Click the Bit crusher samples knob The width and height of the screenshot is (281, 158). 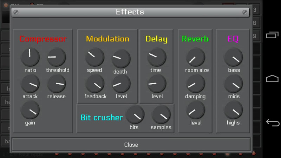click(x=161, y=115)
